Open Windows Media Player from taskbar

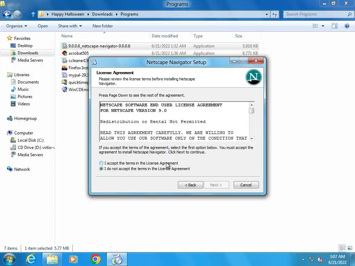(73, 259)
